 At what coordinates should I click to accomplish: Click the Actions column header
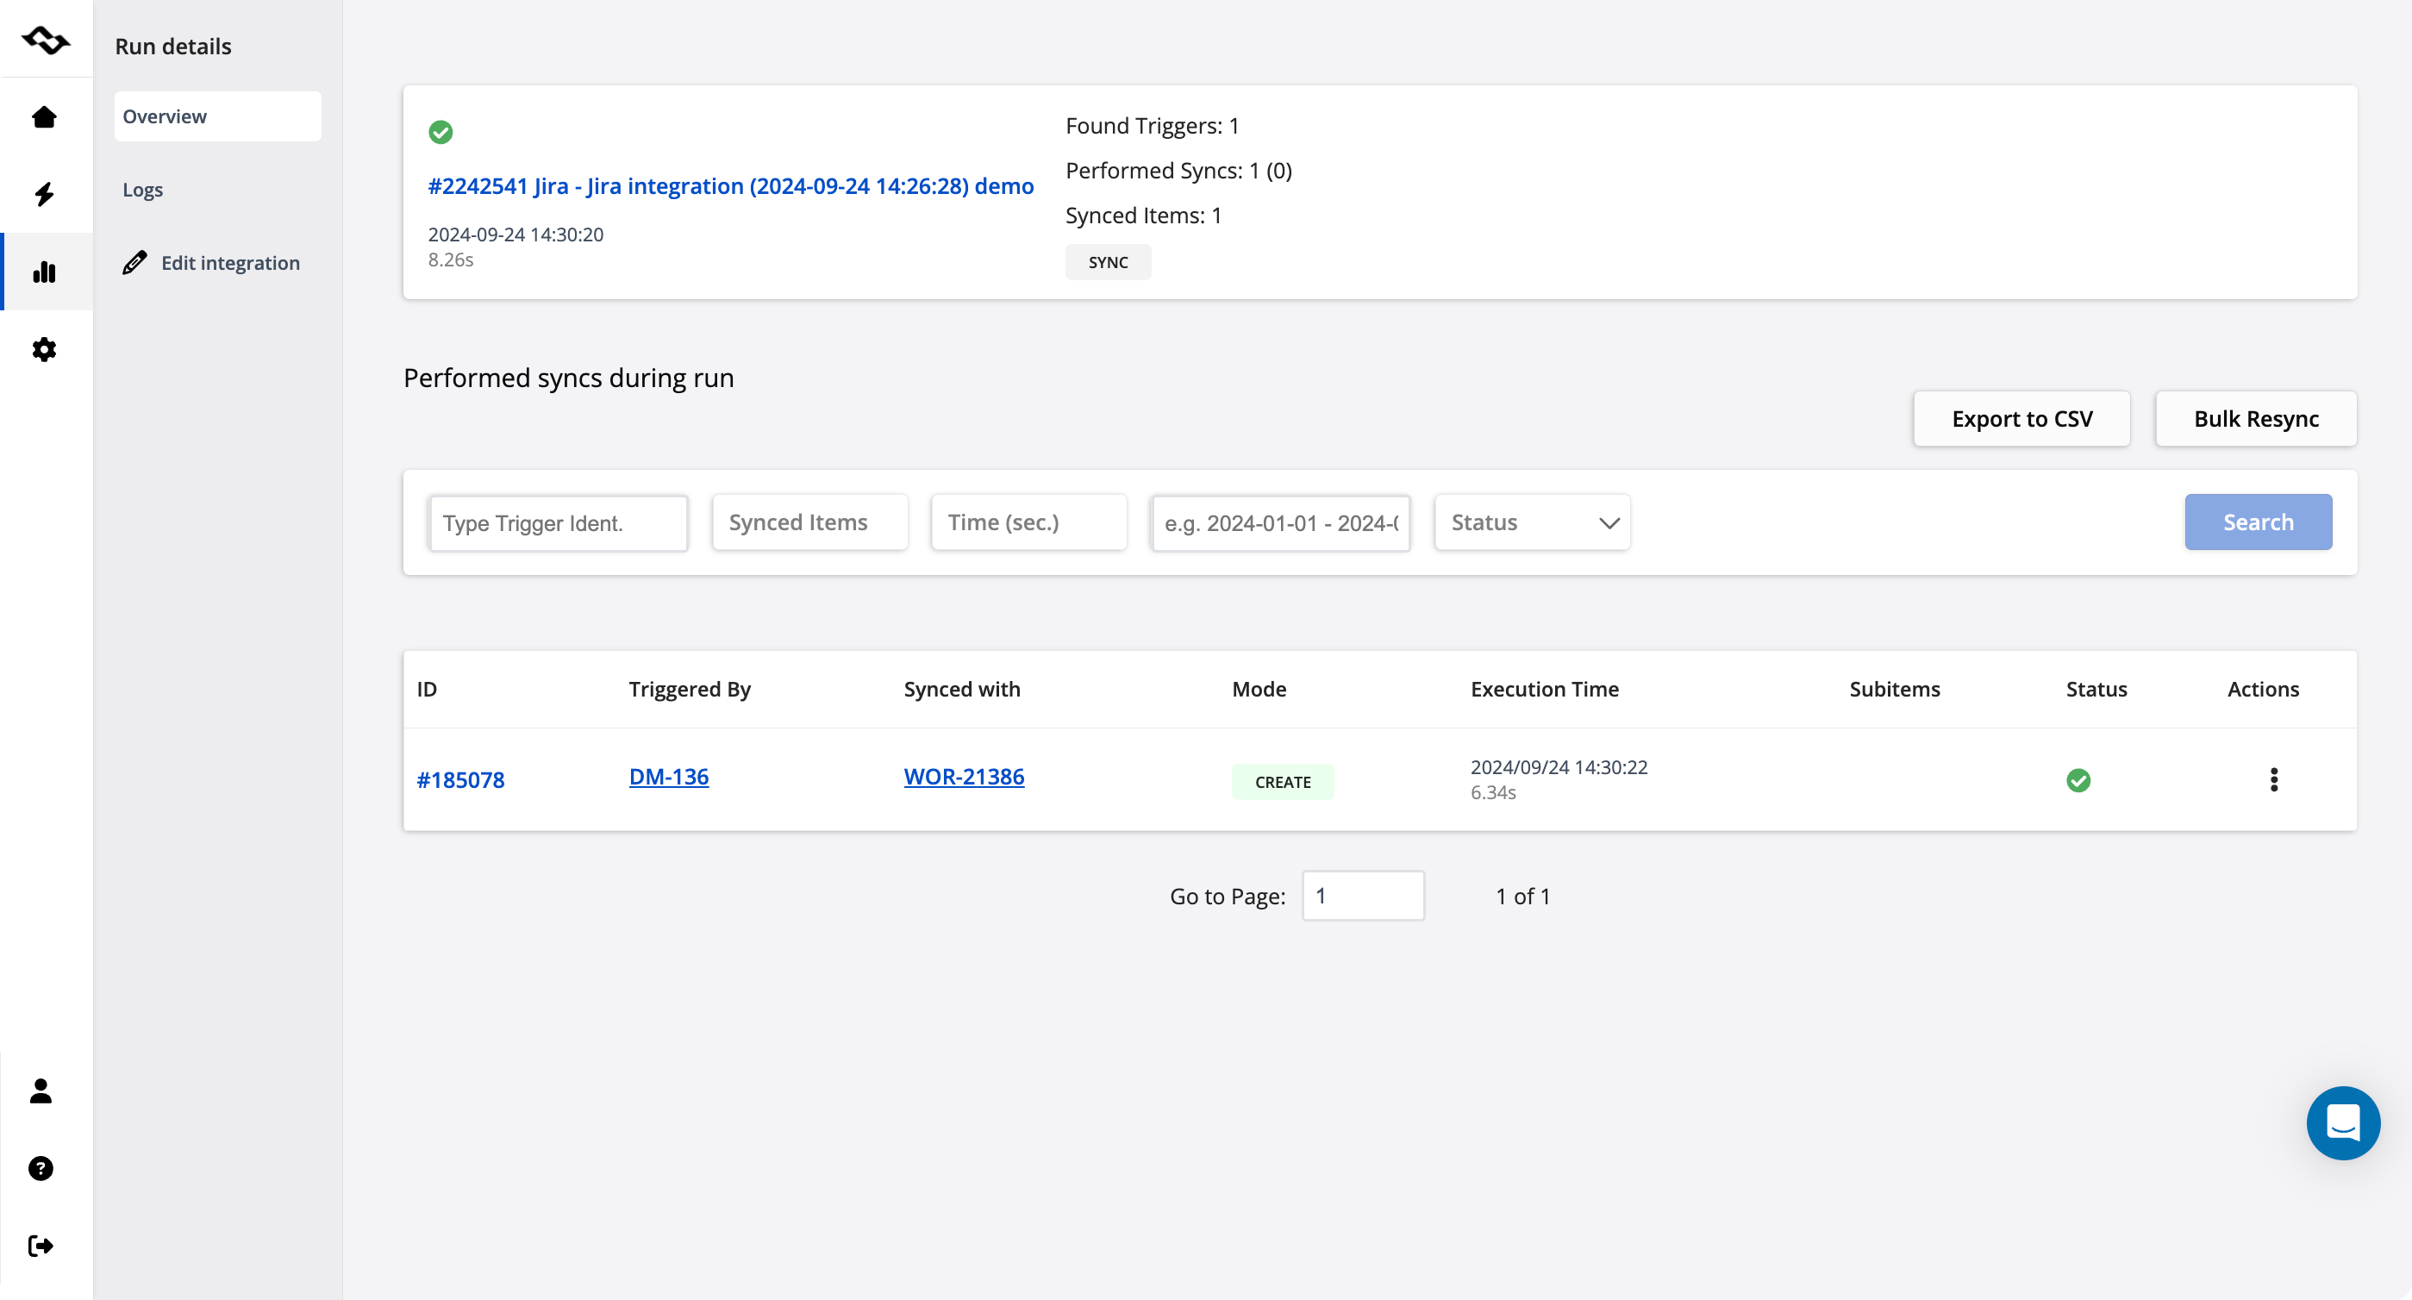(x=2262, y=690)
